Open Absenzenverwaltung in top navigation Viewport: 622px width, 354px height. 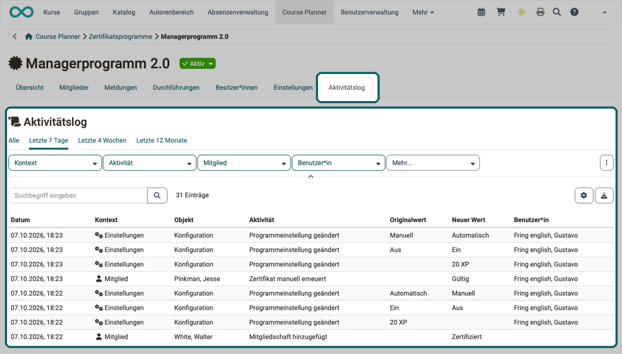click(x=237, y=12)
